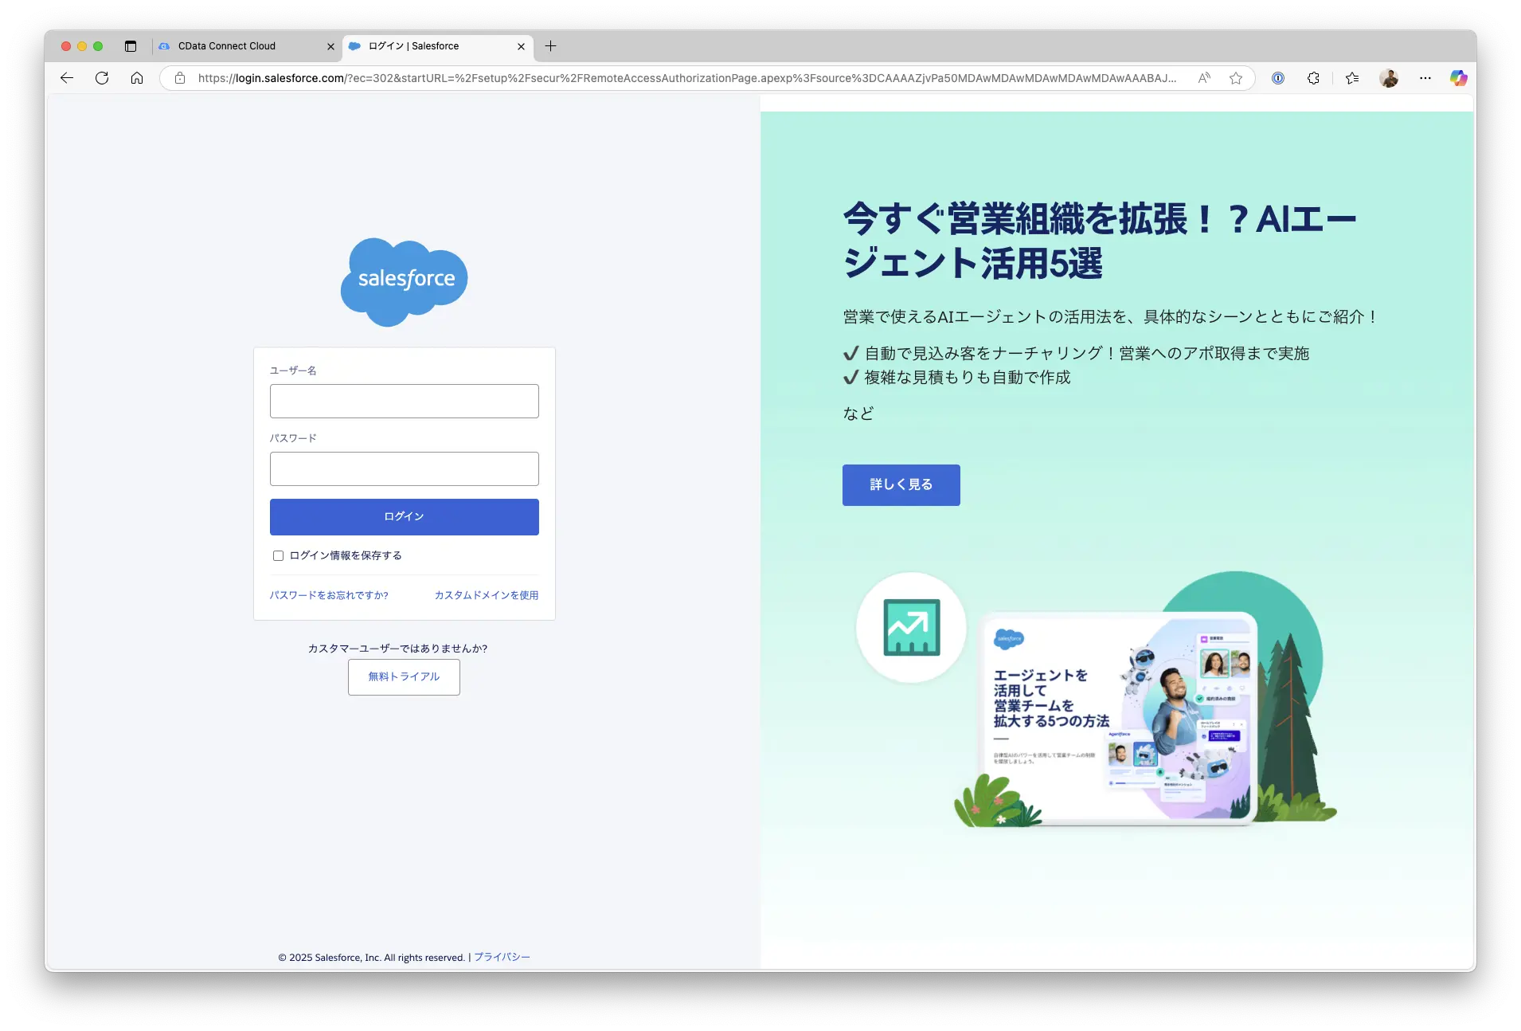This screenshot has width=1521, height=1031.
Task: Click the green chart icon in the illustration
Action: click(912, 628)
